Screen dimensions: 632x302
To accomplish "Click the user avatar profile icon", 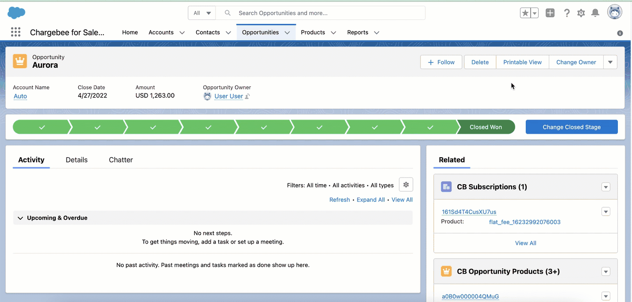I will click(x=614, y=13).
